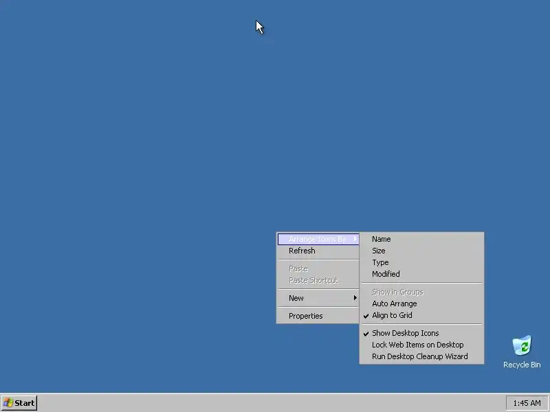550x412 pixels.
Task: Arrange icons by Size
Action: pyautogui.click(x=422, y=251)
